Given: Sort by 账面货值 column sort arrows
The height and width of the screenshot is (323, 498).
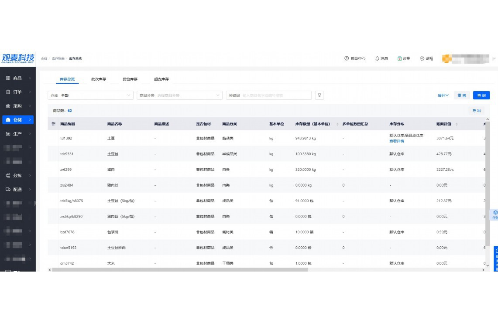Looking at the screenshot, I should point(457,124).
